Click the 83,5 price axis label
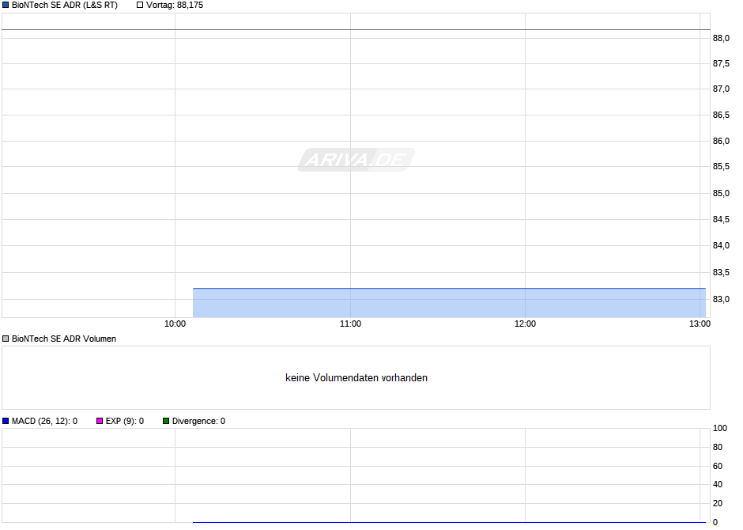 click(x=721, y=273)
